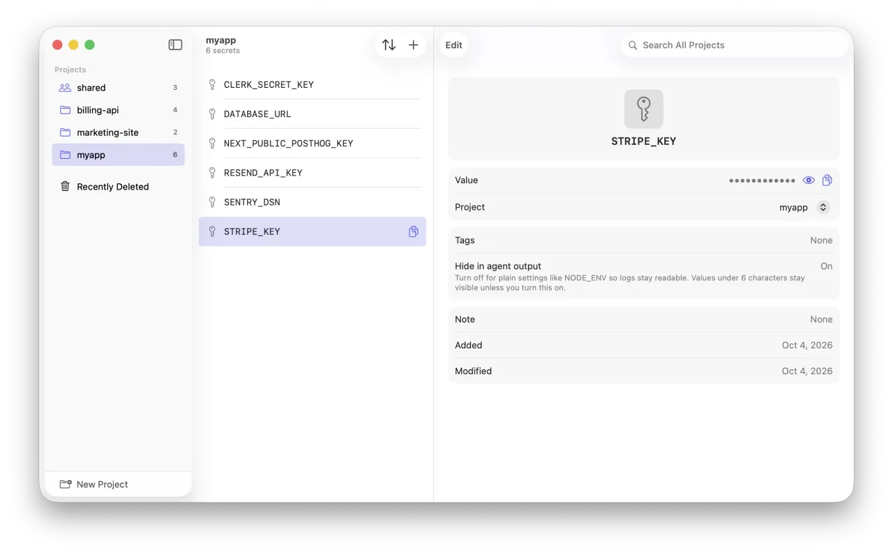Select the CLERK_SECRET_KEY secret
This screenshot has height=554, width=893.
313,84
